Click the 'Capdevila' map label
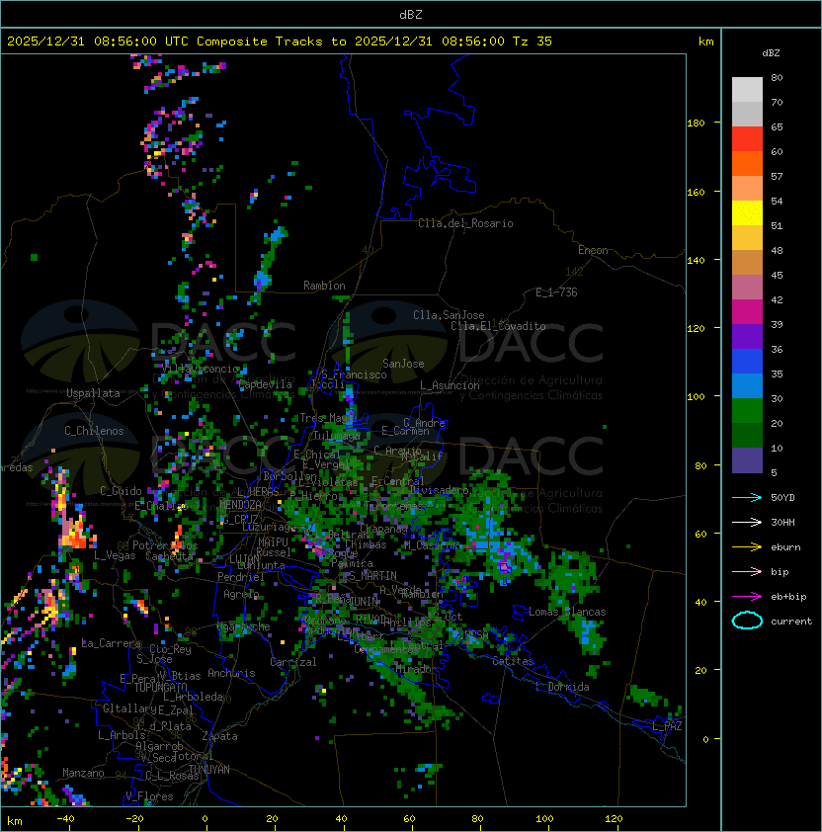 (x=266, y=384)
